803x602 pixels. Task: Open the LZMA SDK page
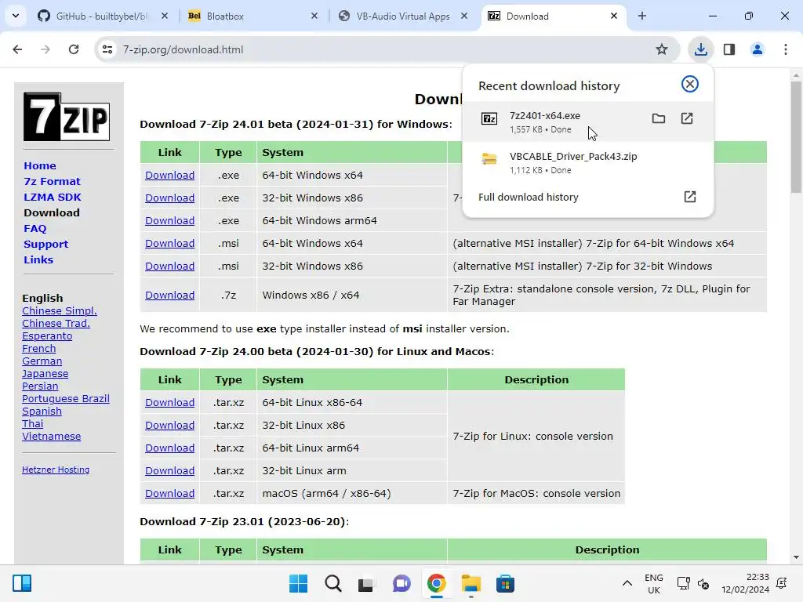(53, 197)
